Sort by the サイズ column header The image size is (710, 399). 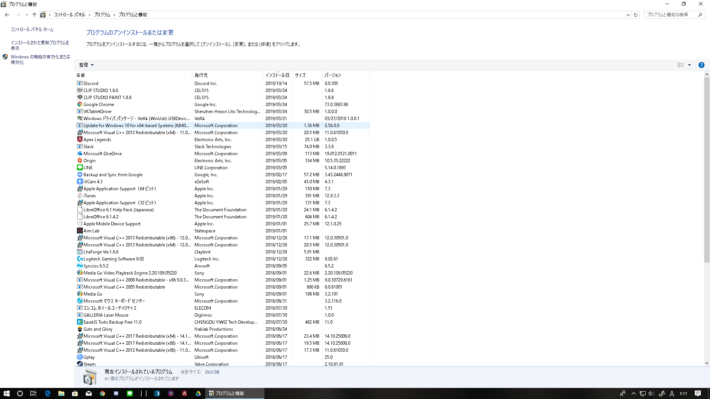pyautogui.click(x=308, y=75)
